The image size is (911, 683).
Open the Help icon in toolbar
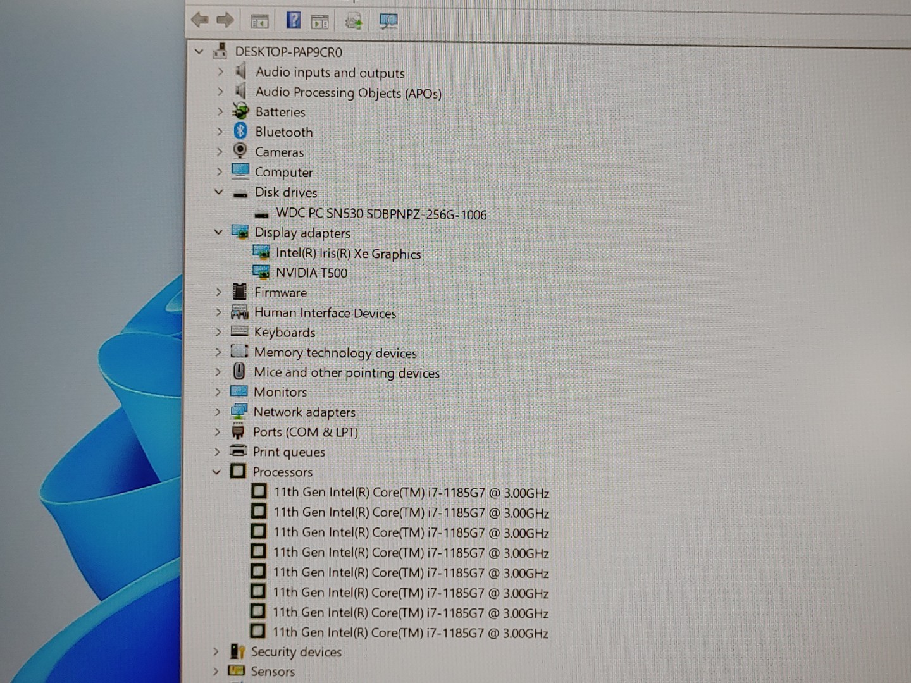(x=292, y=20)
